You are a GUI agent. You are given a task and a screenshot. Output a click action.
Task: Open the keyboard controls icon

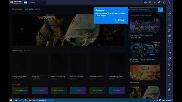(169, 25)
